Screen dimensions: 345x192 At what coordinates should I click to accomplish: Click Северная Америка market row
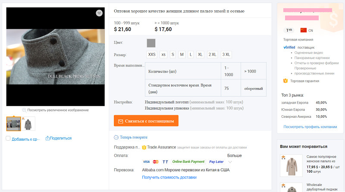pyautogui.click(x=304, y=116)
